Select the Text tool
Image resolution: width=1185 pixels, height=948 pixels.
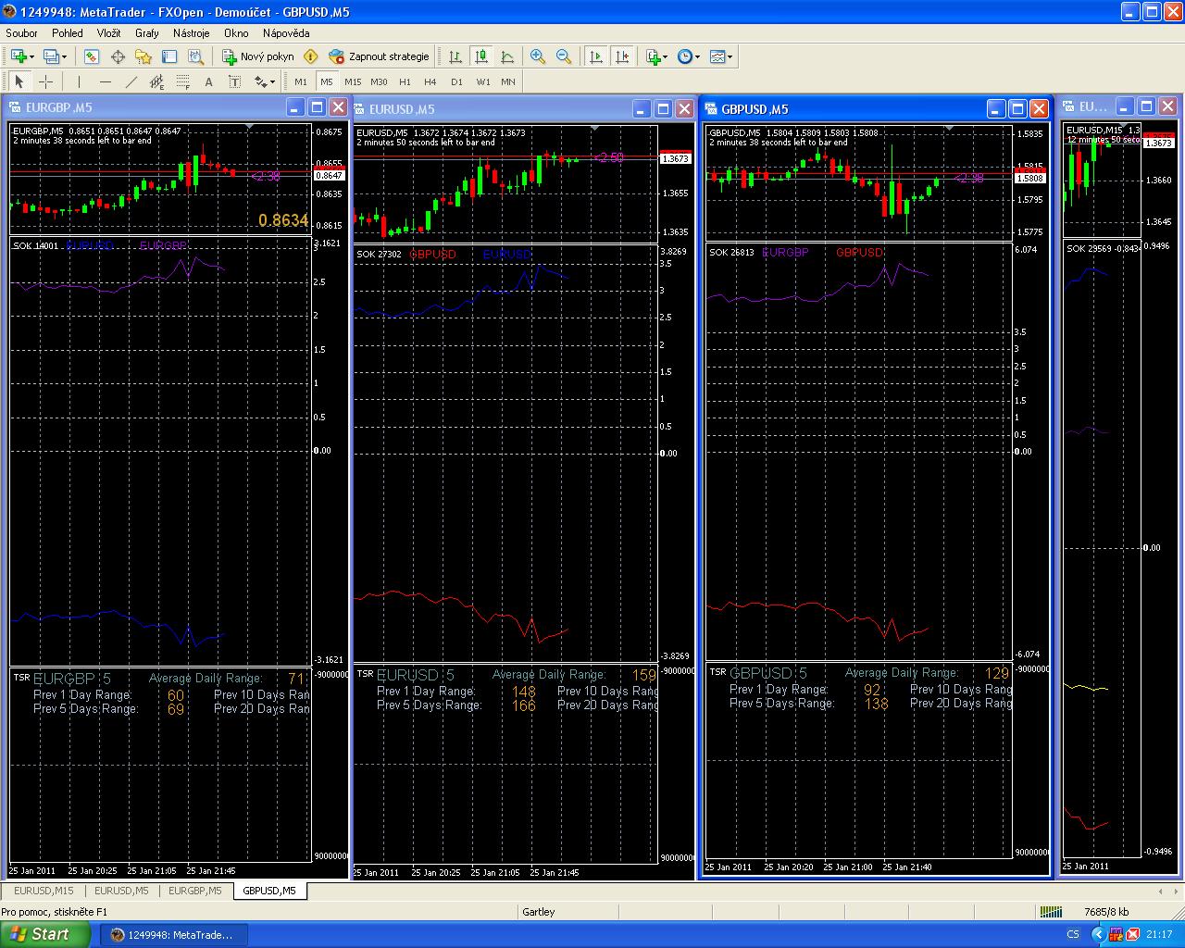pyautogui.click(x=208, y=81)
